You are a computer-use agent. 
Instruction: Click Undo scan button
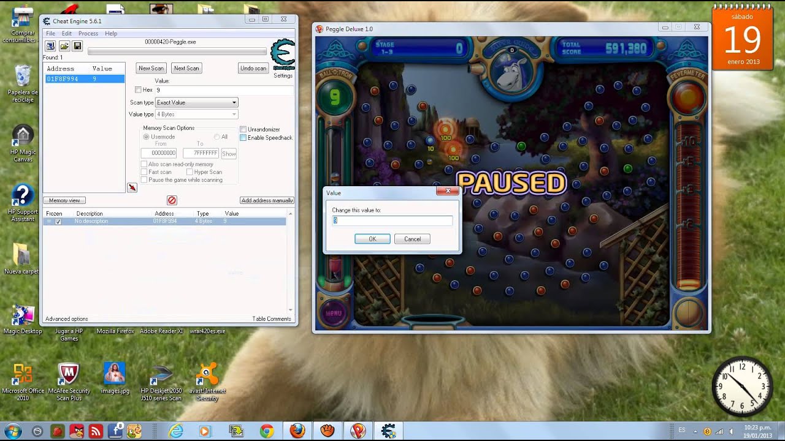pyautogui.click(x=253, y=68)
